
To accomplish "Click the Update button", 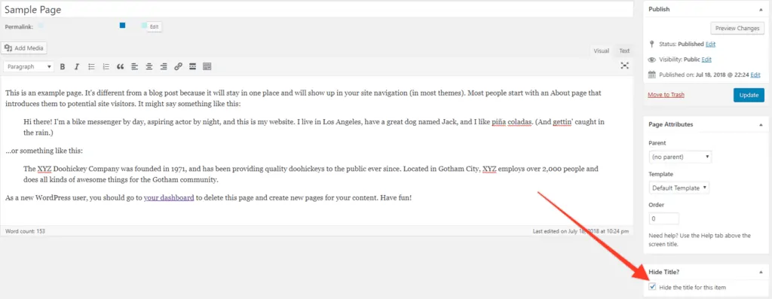I will pos(749,95).
